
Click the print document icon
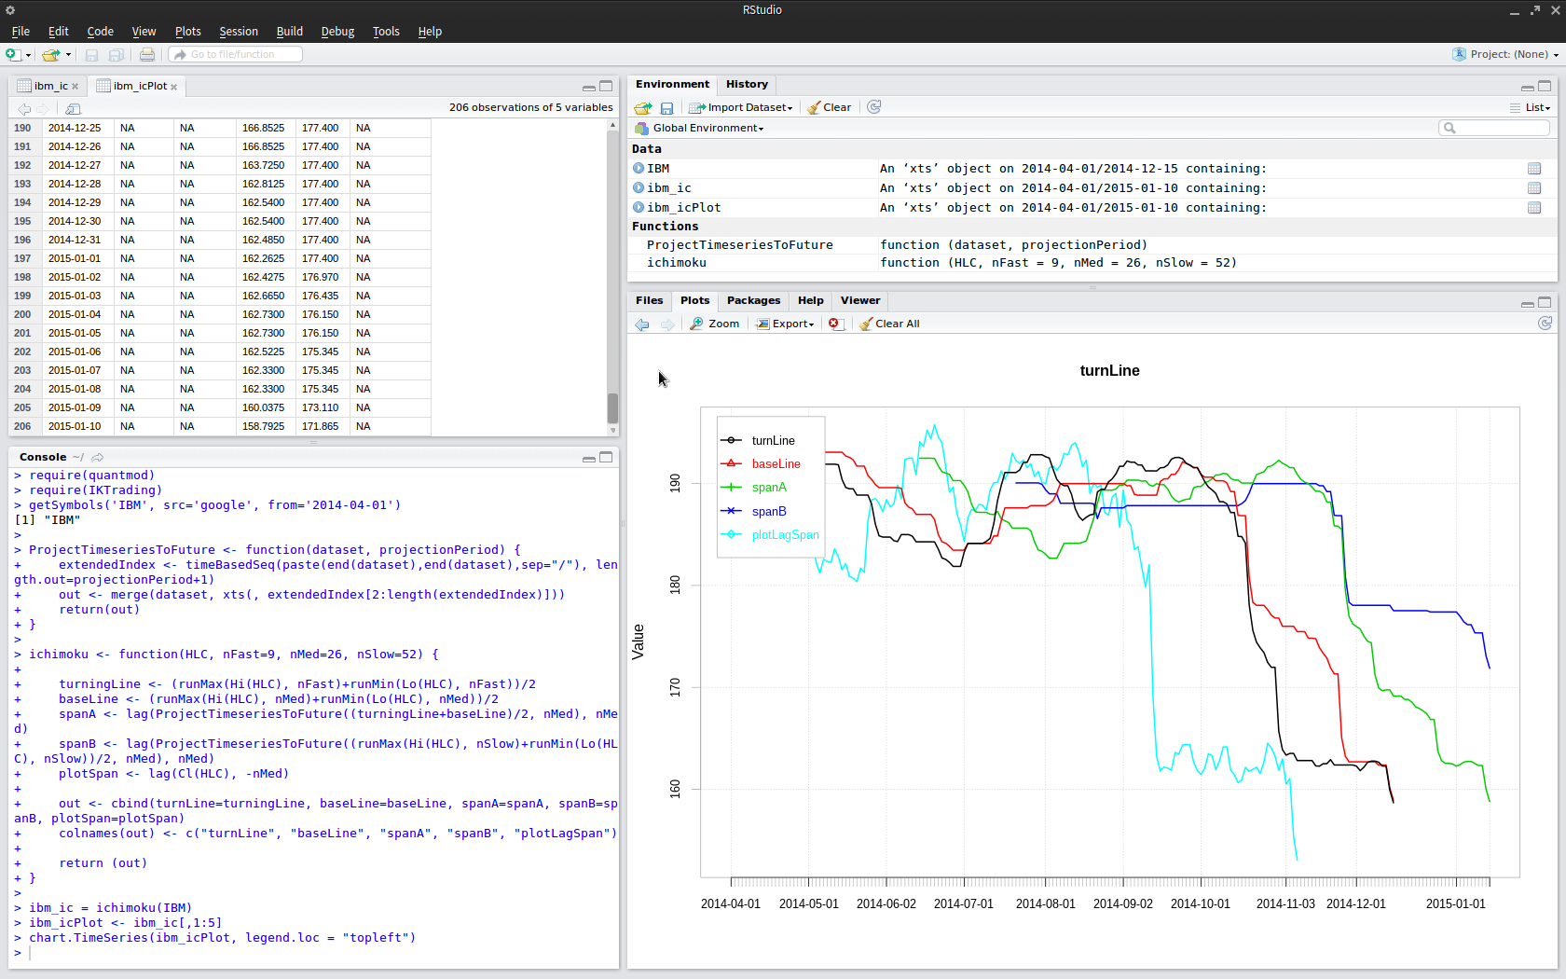click(x=147, y=55)
